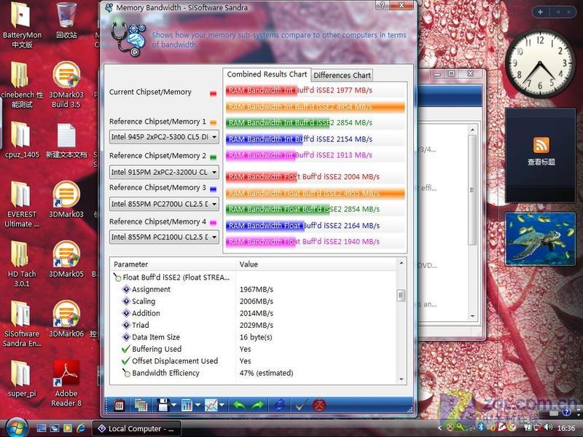Viewport: 583px width, 437px height.
Task: Open 3DMark03 Build 3.5 desktop icon
Action: click(66, 85)
